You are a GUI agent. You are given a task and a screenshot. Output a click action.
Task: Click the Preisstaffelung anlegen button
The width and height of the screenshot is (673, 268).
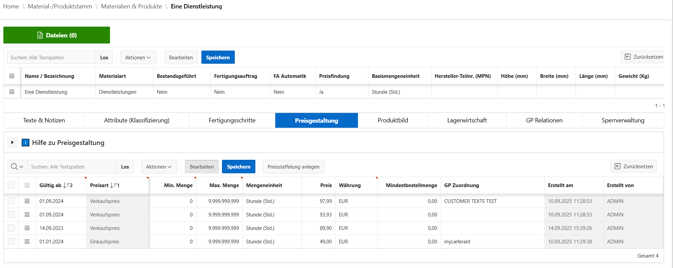pos(293,167)
